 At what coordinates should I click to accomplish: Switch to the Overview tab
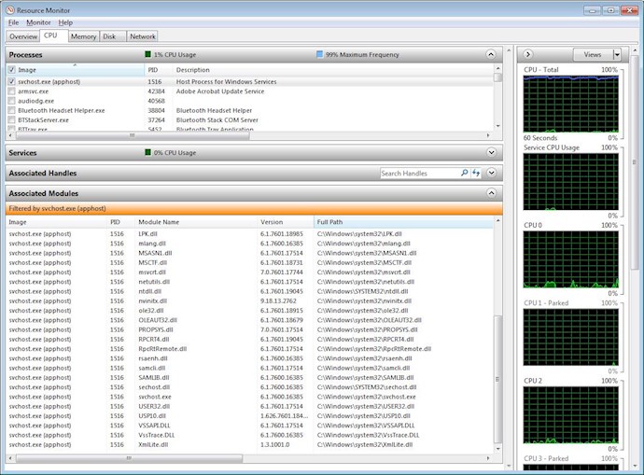tap(23, 36)
